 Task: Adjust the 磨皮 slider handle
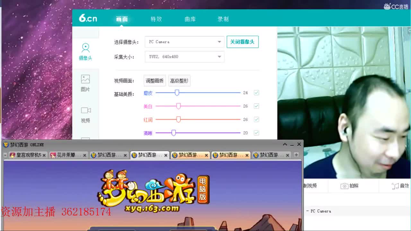coord(177,93)
